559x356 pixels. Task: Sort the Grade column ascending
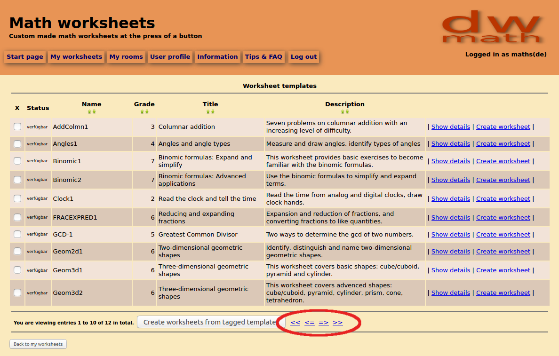[x=142, y=111]
